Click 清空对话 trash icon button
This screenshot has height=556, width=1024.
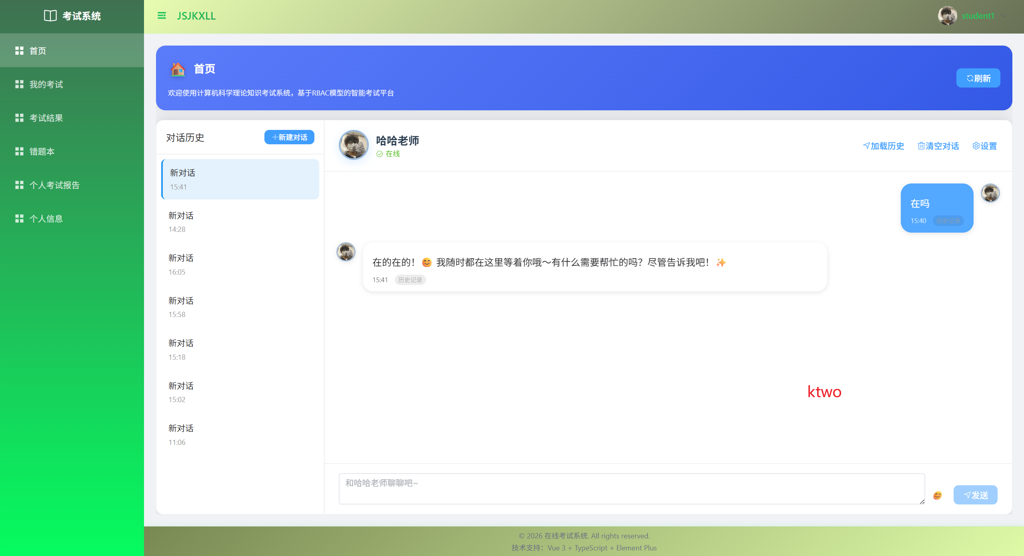(938, 146)
